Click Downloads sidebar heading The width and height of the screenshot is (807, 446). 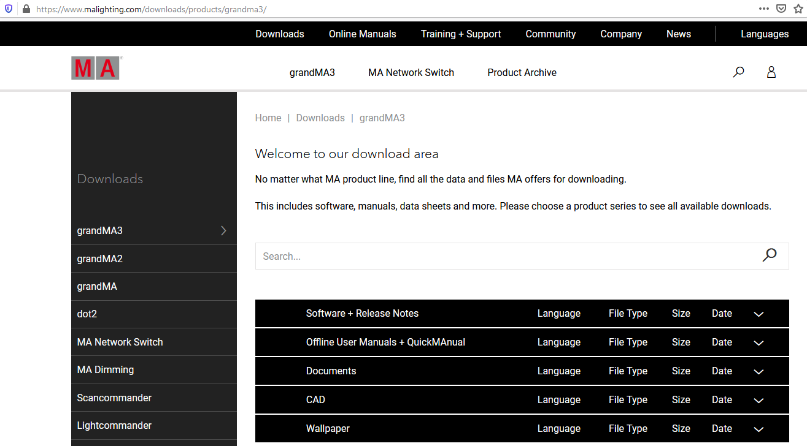click(110, 179)
